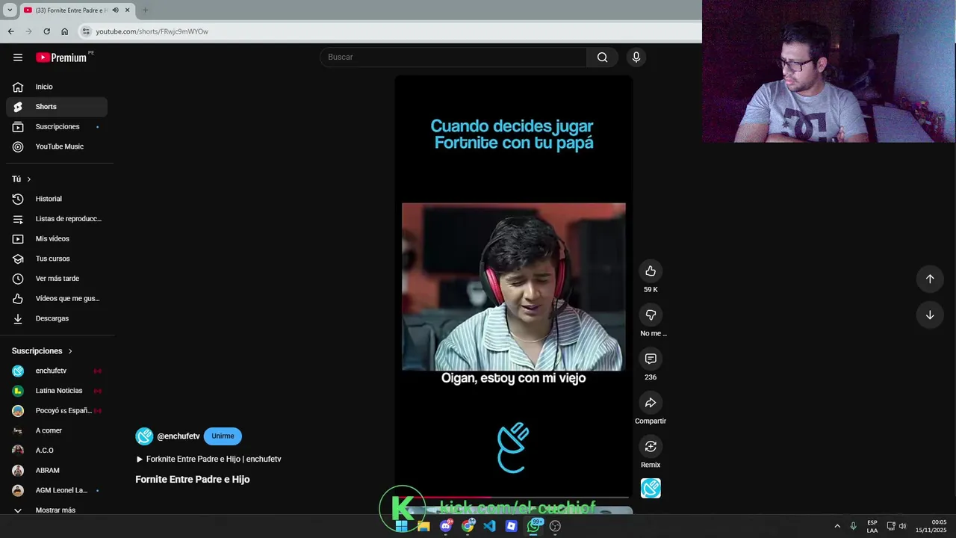Go to previous short with up arrow
956x538 pixels.
point(930,279)
